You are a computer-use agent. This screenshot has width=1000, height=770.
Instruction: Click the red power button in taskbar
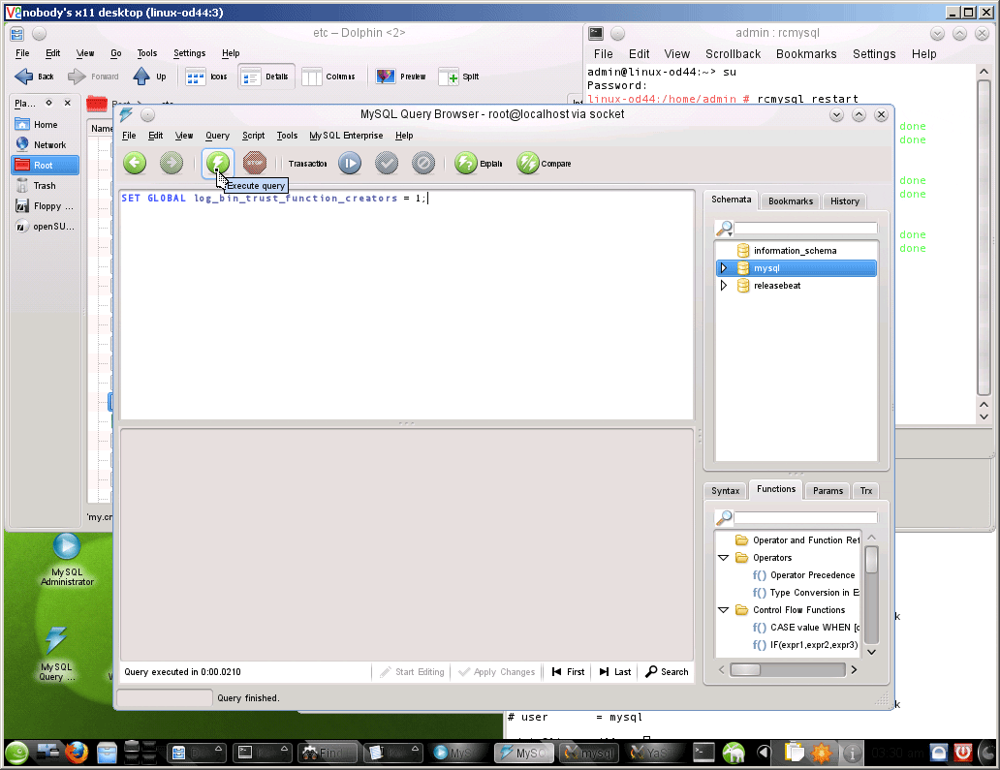963,753
